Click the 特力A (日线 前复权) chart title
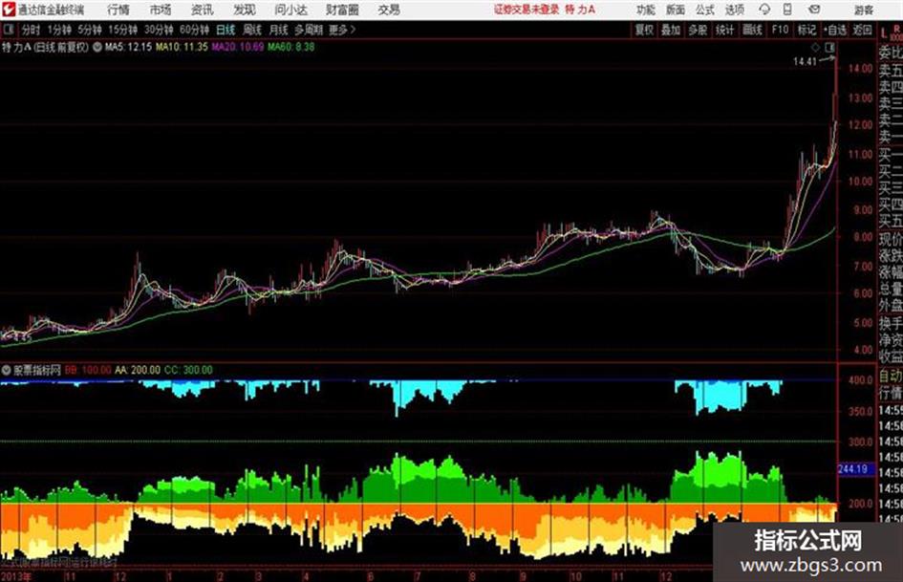 [x=46, y=47]
